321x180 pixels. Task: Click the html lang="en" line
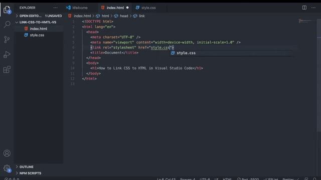99,26
